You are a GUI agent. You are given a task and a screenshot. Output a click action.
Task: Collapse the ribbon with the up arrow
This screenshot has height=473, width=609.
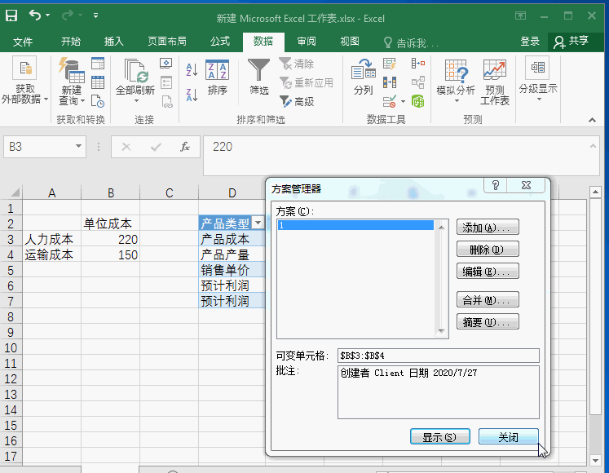point(592,120)
